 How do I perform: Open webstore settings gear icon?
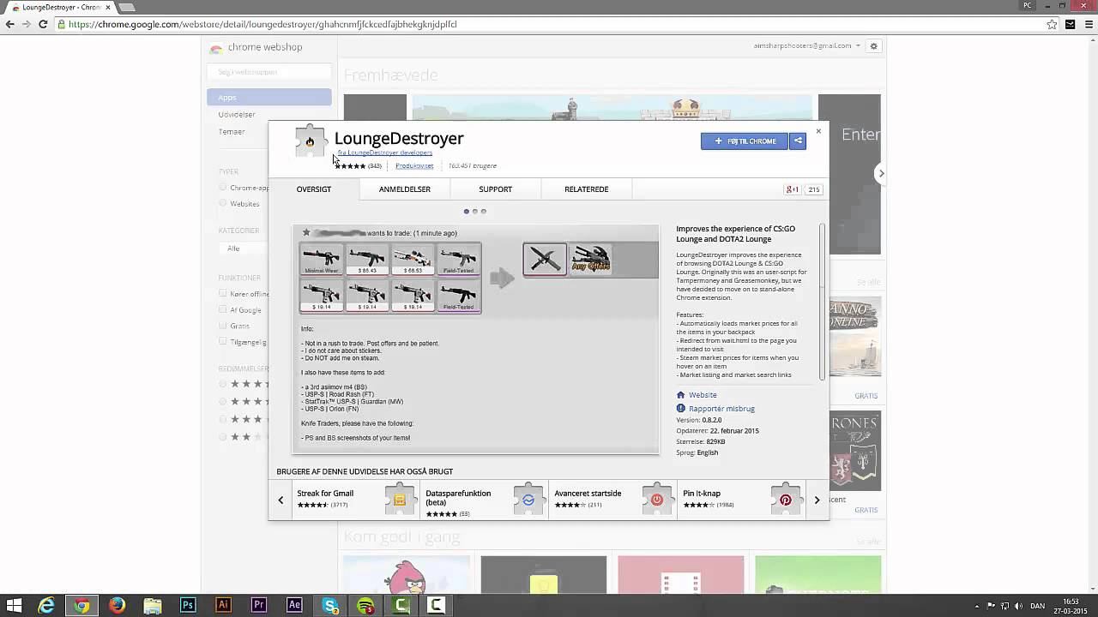click(x=873, y=46)
